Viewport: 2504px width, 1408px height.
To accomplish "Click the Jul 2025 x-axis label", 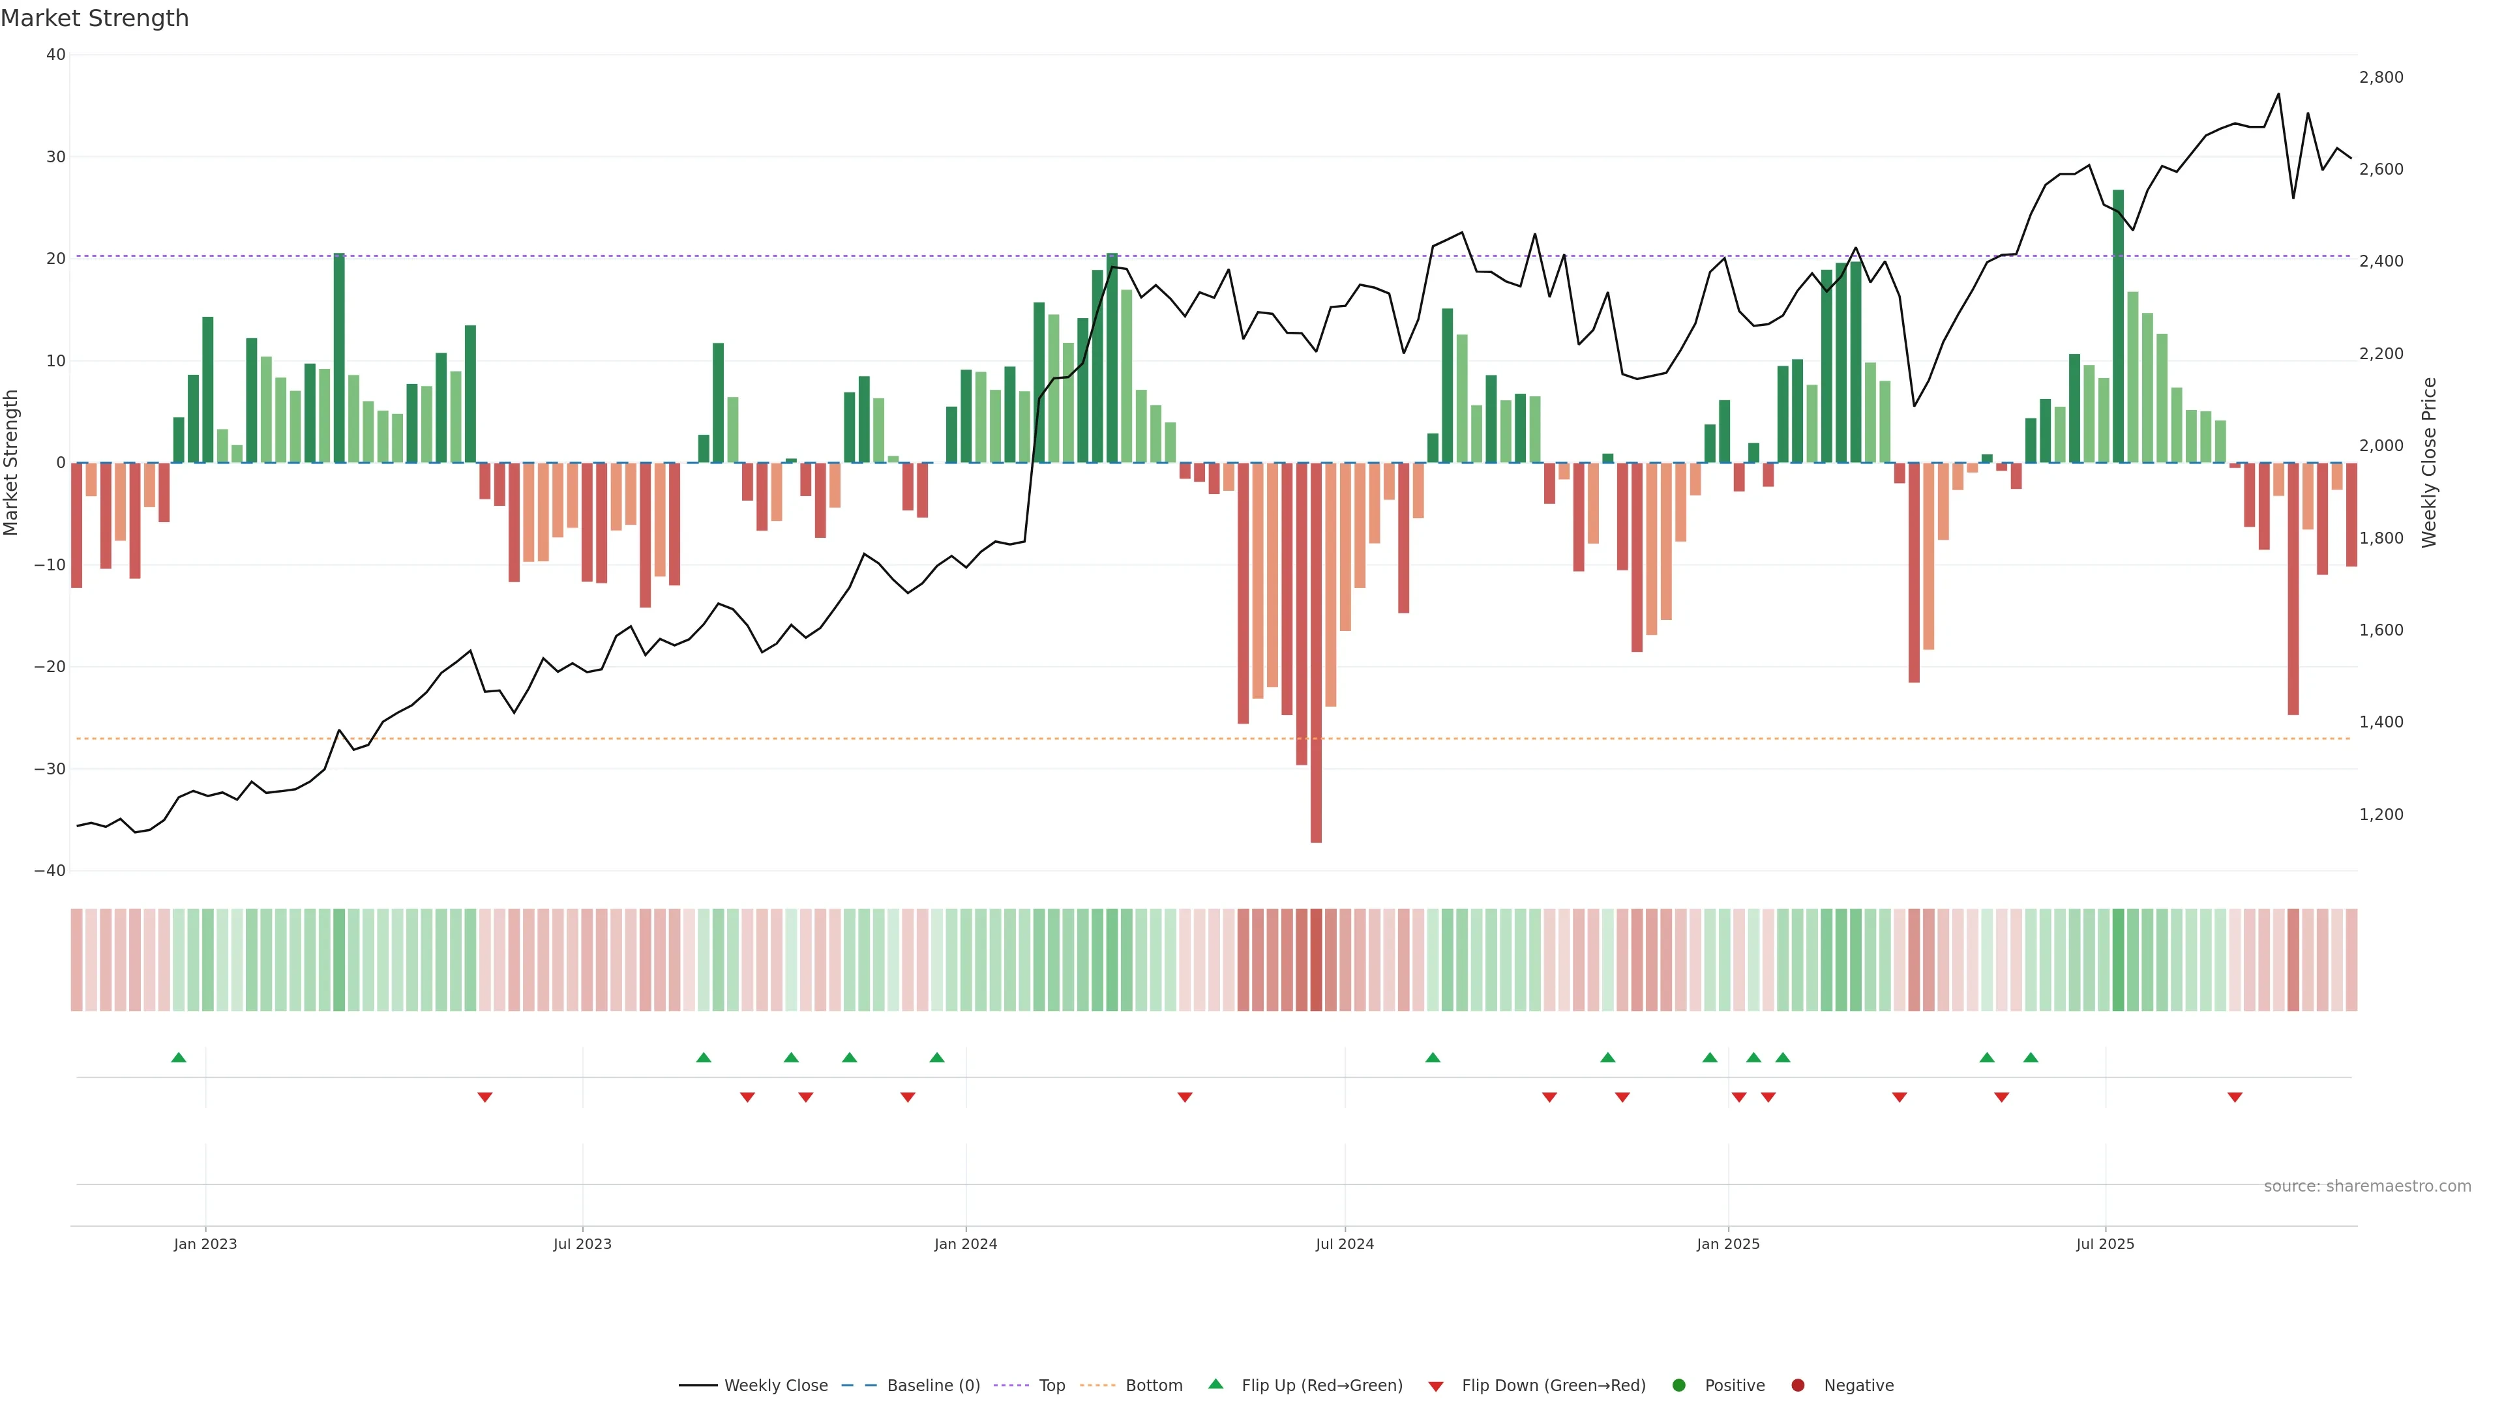I will [x=2106, y=1244].
